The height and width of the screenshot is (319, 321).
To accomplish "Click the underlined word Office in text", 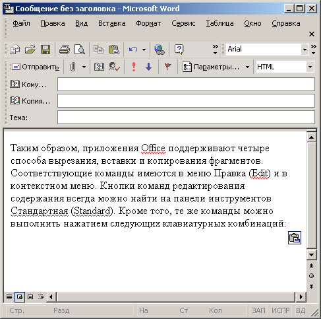I will click(153, 149).
